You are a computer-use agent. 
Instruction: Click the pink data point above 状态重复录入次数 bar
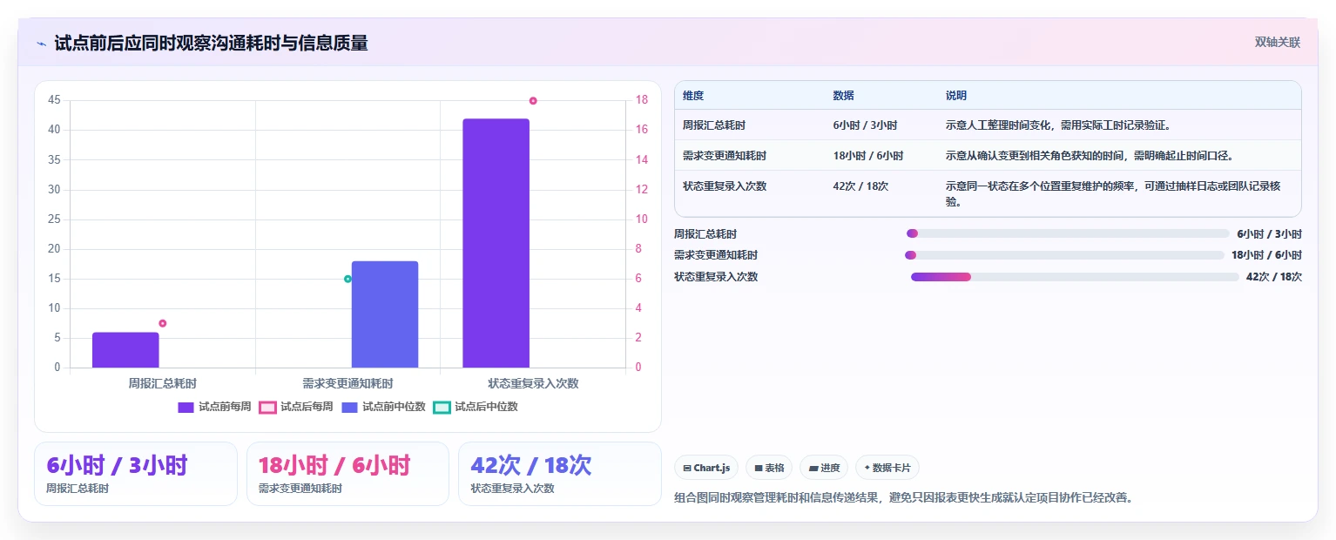click(533, 100)
